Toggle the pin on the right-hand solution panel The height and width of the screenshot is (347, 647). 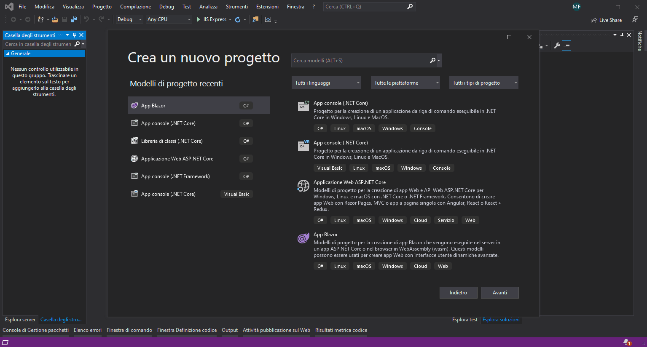(x=622, y=35)
